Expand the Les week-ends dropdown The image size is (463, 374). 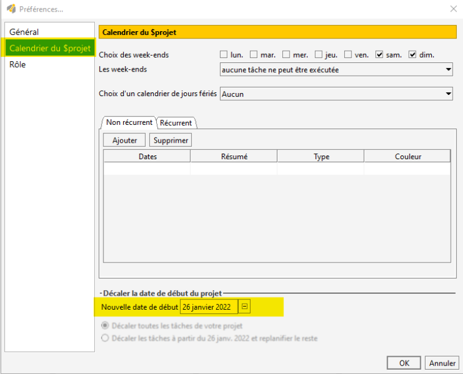click(x=336, y=70)
